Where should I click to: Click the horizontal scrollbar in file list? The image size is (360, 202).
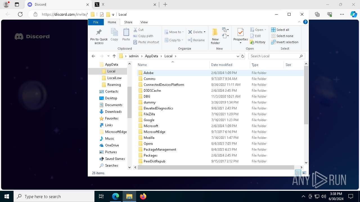pos(216,167)
